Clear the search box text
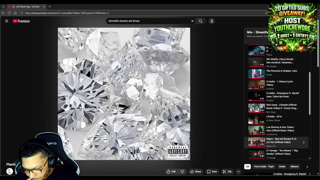This screenshot has height=180, width=320. coord(192,21)
